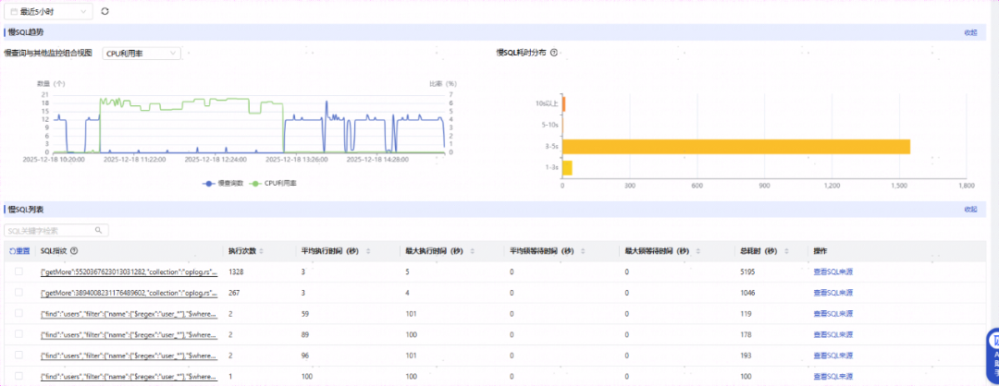The height and width of the screenshot is (386, 999).
Task: Sort by the 最大执行时间 column
Action: tap(472, 251)
